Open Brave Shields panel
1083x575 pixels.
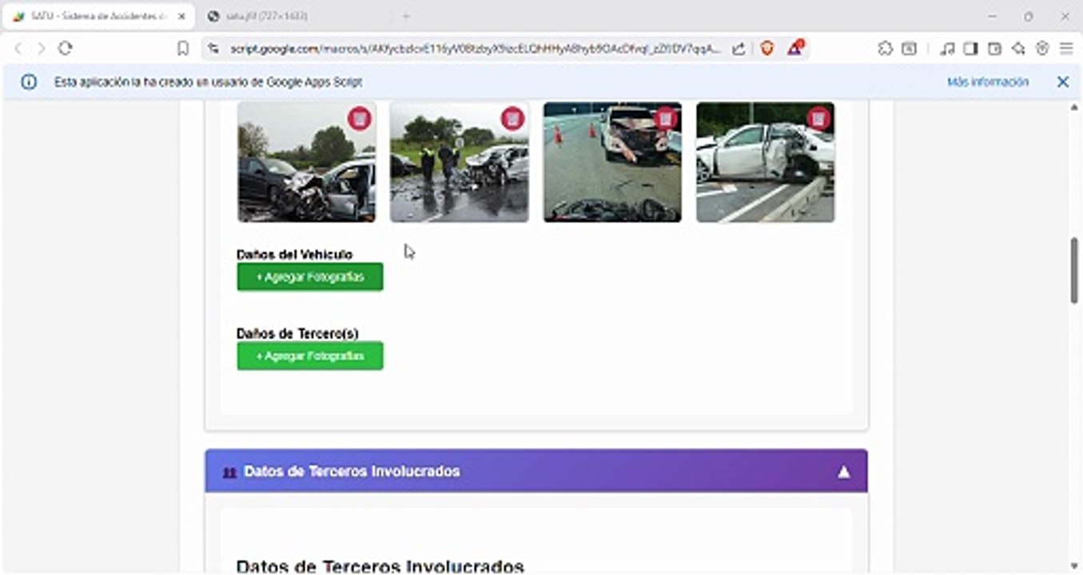click(766, 49)
